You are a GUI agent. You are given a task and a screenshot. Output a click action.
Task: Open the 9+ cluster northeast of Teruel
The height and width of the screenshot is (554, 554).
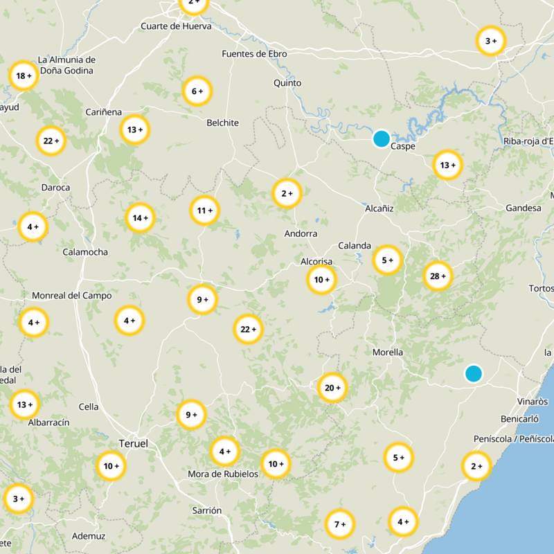pyautogui.click(x=190, y=413)
